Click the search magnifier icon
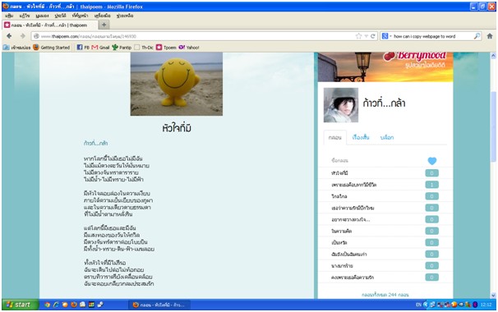The height and width of the screenshot is (312, 498). 477,36
